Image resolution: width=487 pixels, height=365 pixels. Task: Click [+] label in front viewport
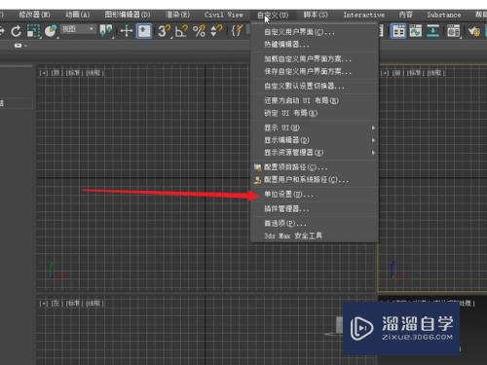click(385, 73)
